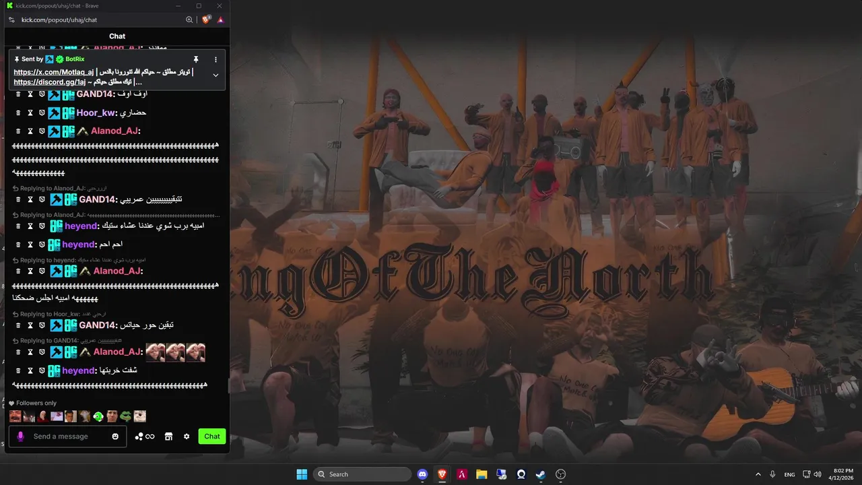Click ban shield on GAND14's "اوف اوف" message
Screen dimensions: 862x485
pos(42,94)
